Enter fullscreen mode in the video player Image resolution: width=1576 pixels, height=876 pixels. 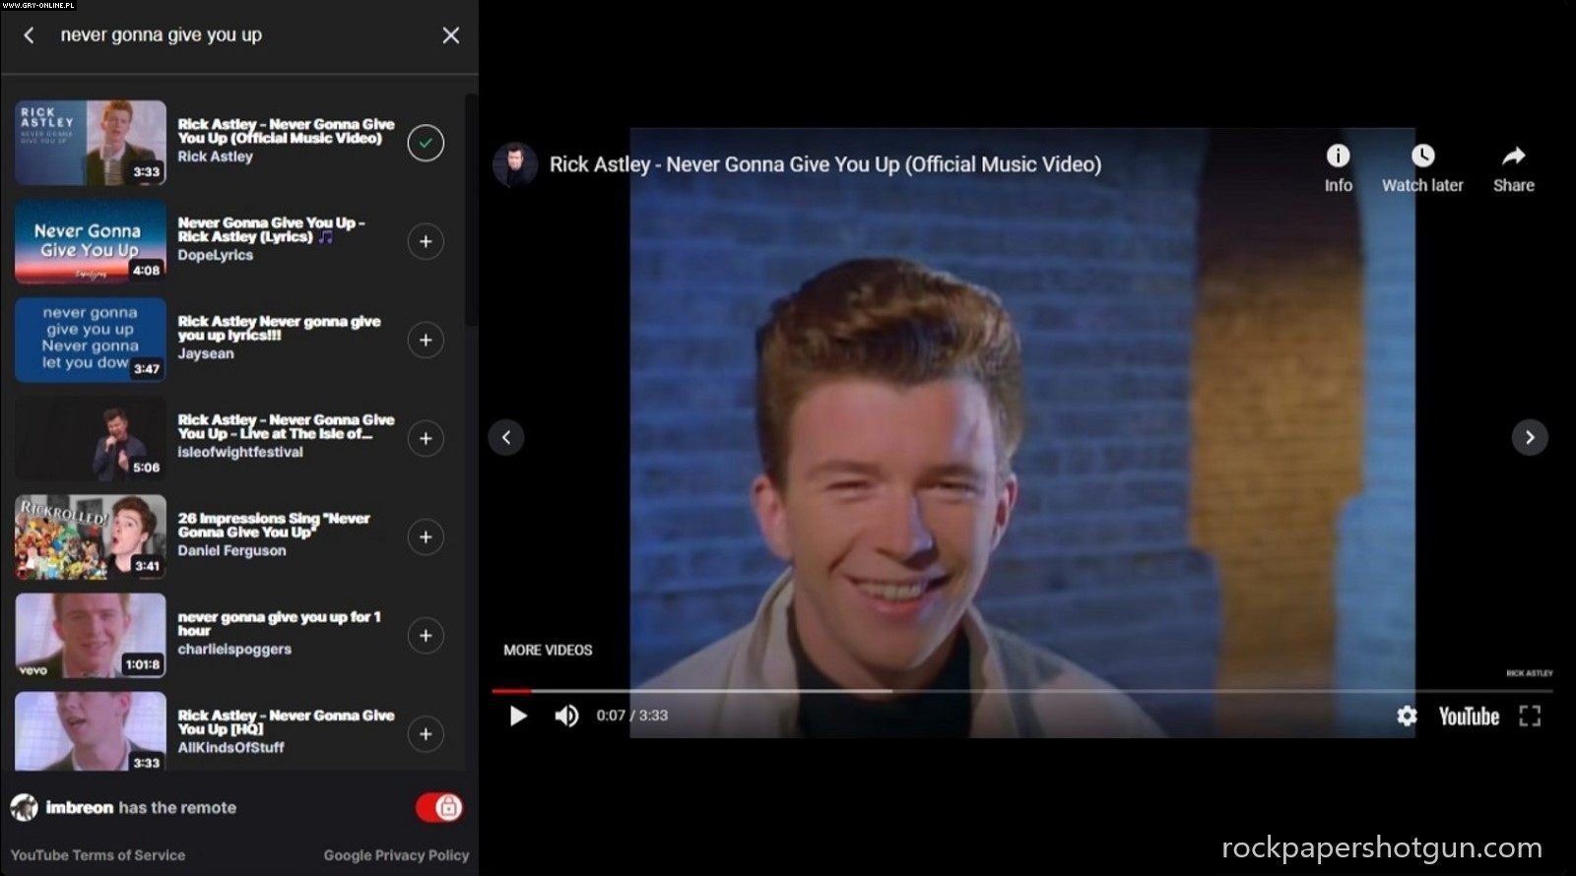1529,716
